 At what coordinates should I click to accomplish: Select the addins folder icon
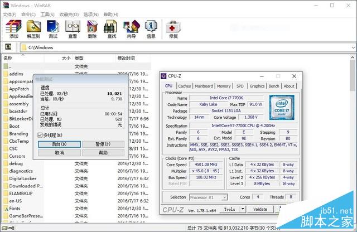[6, 74]
